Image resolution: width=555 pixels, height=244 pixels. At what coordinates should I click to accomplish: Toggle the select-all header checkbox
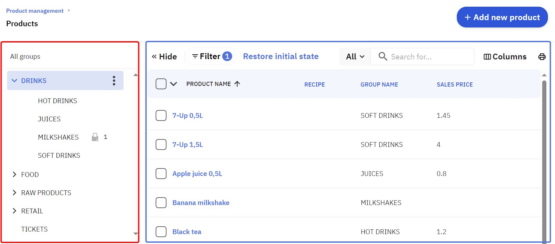point(161,84)
